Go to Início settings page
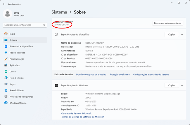Viewport: 190px width, 125px height. click(25, 34)
